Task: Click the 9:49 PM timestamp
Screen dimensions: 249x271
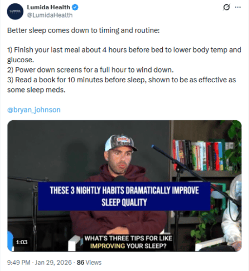Action: [19, 262]
